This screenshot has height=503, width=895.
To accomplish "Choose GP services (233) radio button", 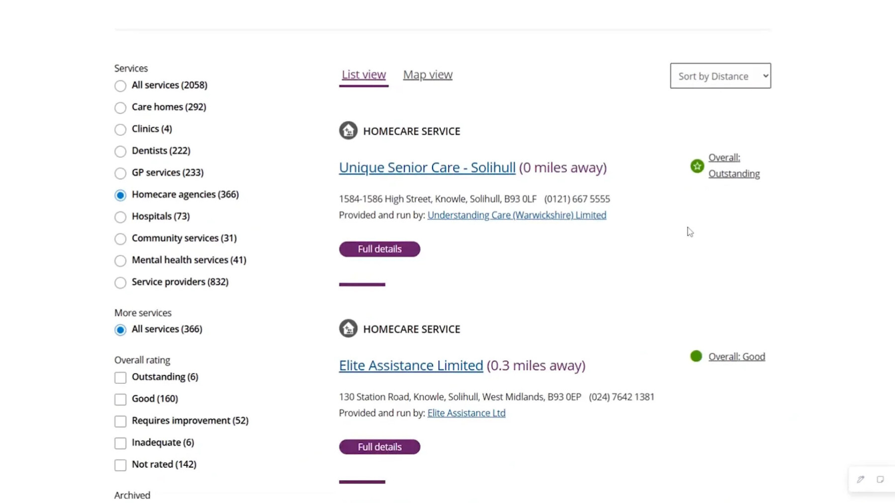I will (120, 173).
